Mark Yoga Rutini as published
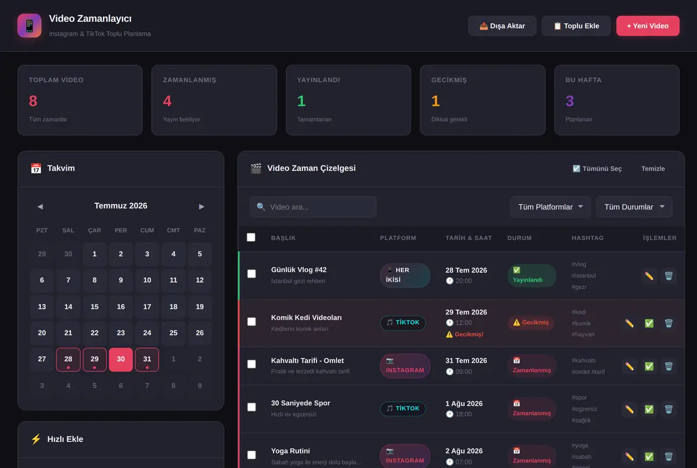The width and height of the screenshot is (697, 468). (649, 457)
